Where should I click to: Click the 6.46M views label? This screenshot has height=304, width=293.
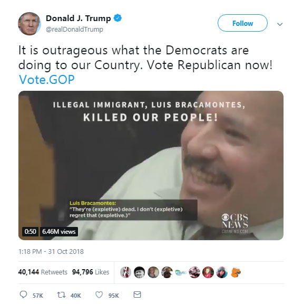click(59, 232)
